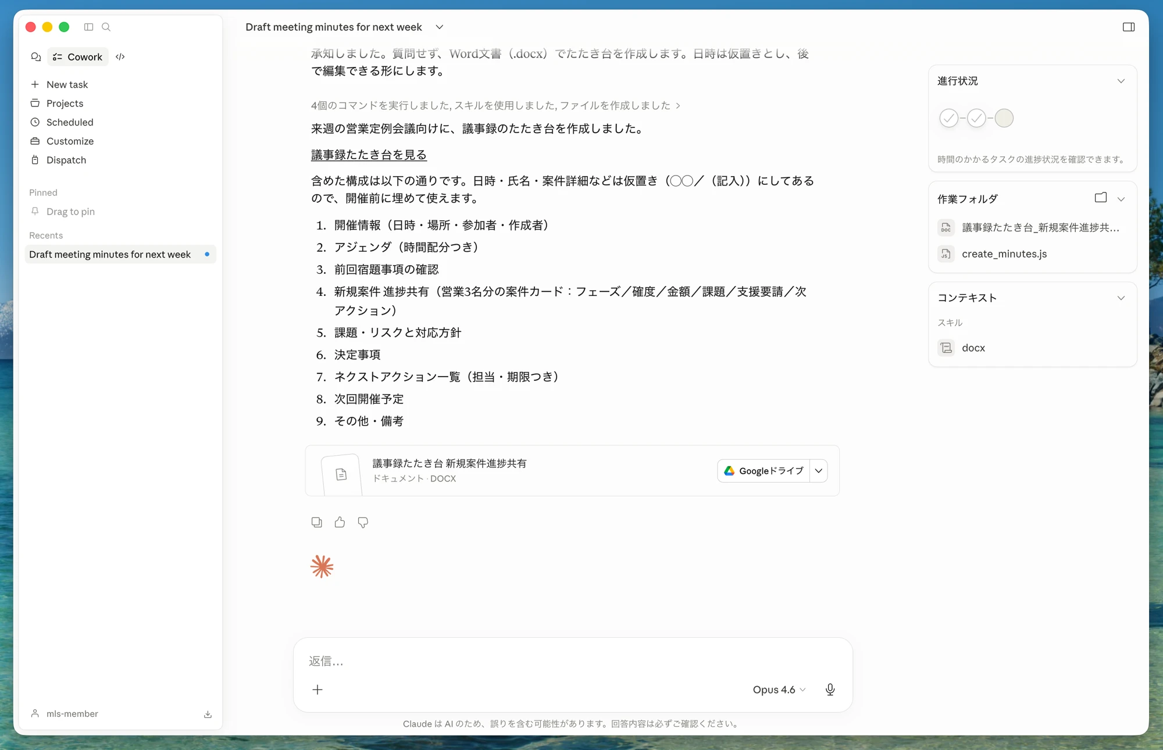The image size is (1163, 750).
Task: Open 議事録たたき台_新規案件進捗共 file in folder panel
Action: pos(1029,227)
